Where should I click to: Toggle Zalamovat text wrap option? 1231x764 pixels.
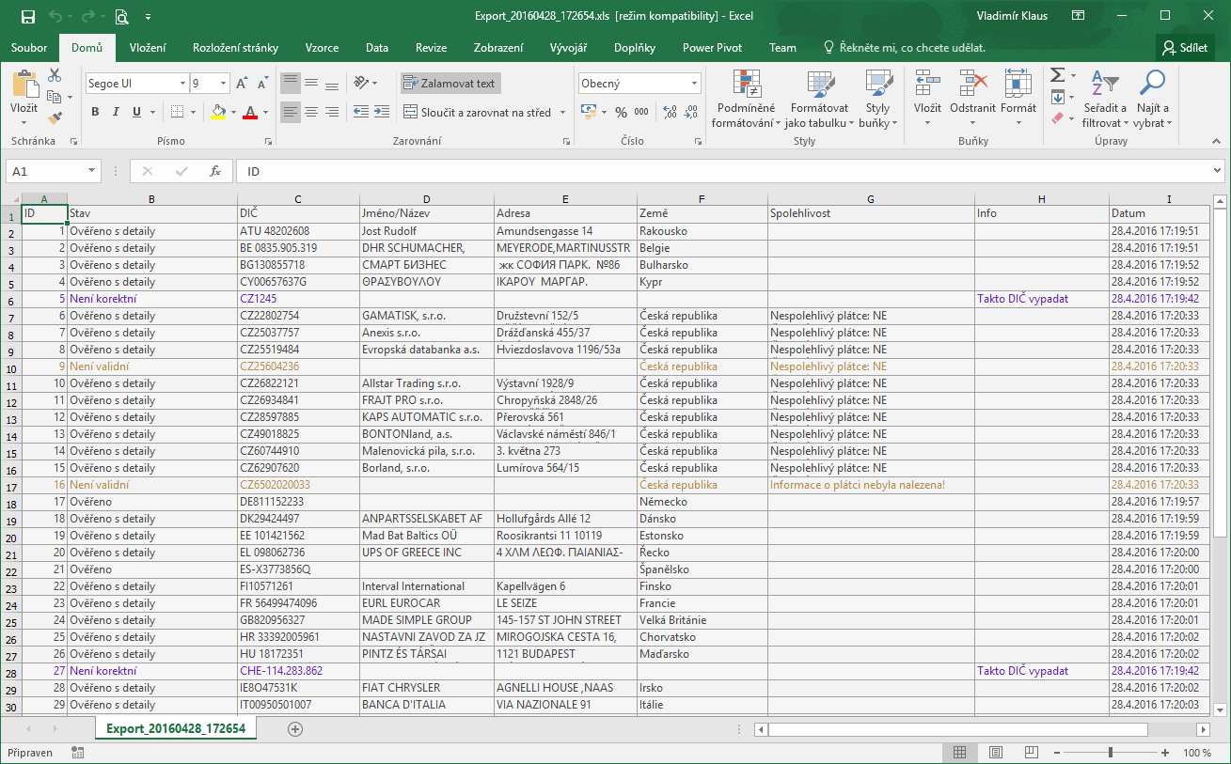click(x=450, y=84)
